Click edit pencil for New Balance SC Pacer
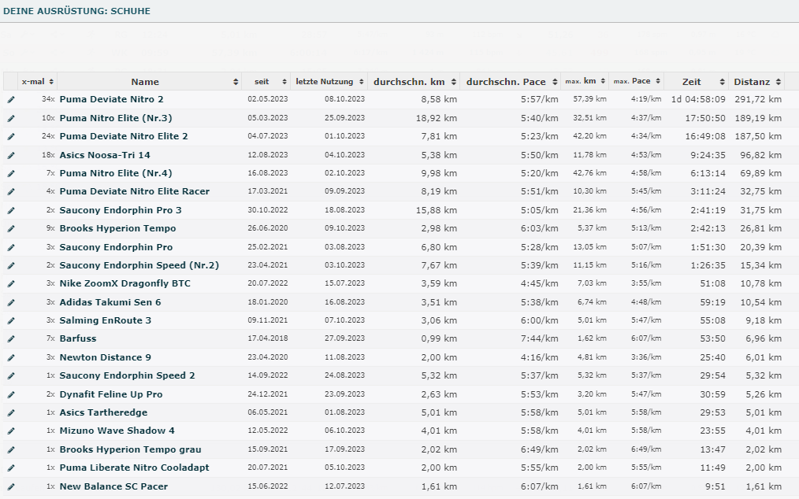This screenshot has width=799, height=499. click(11, 486)
